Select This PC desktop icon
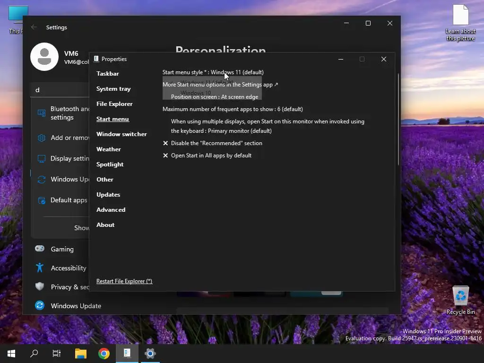484x363 pixels. (16, 20)
